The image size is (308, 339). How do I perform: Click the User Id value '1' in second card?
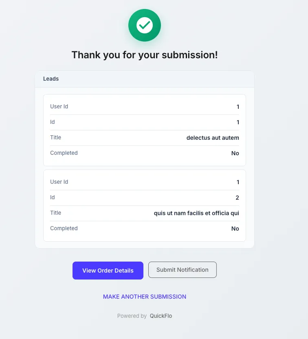[238, 182]
